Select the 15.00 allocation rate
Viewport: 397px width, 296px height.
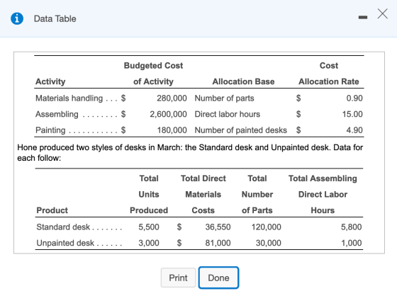(x=352, y=114)
